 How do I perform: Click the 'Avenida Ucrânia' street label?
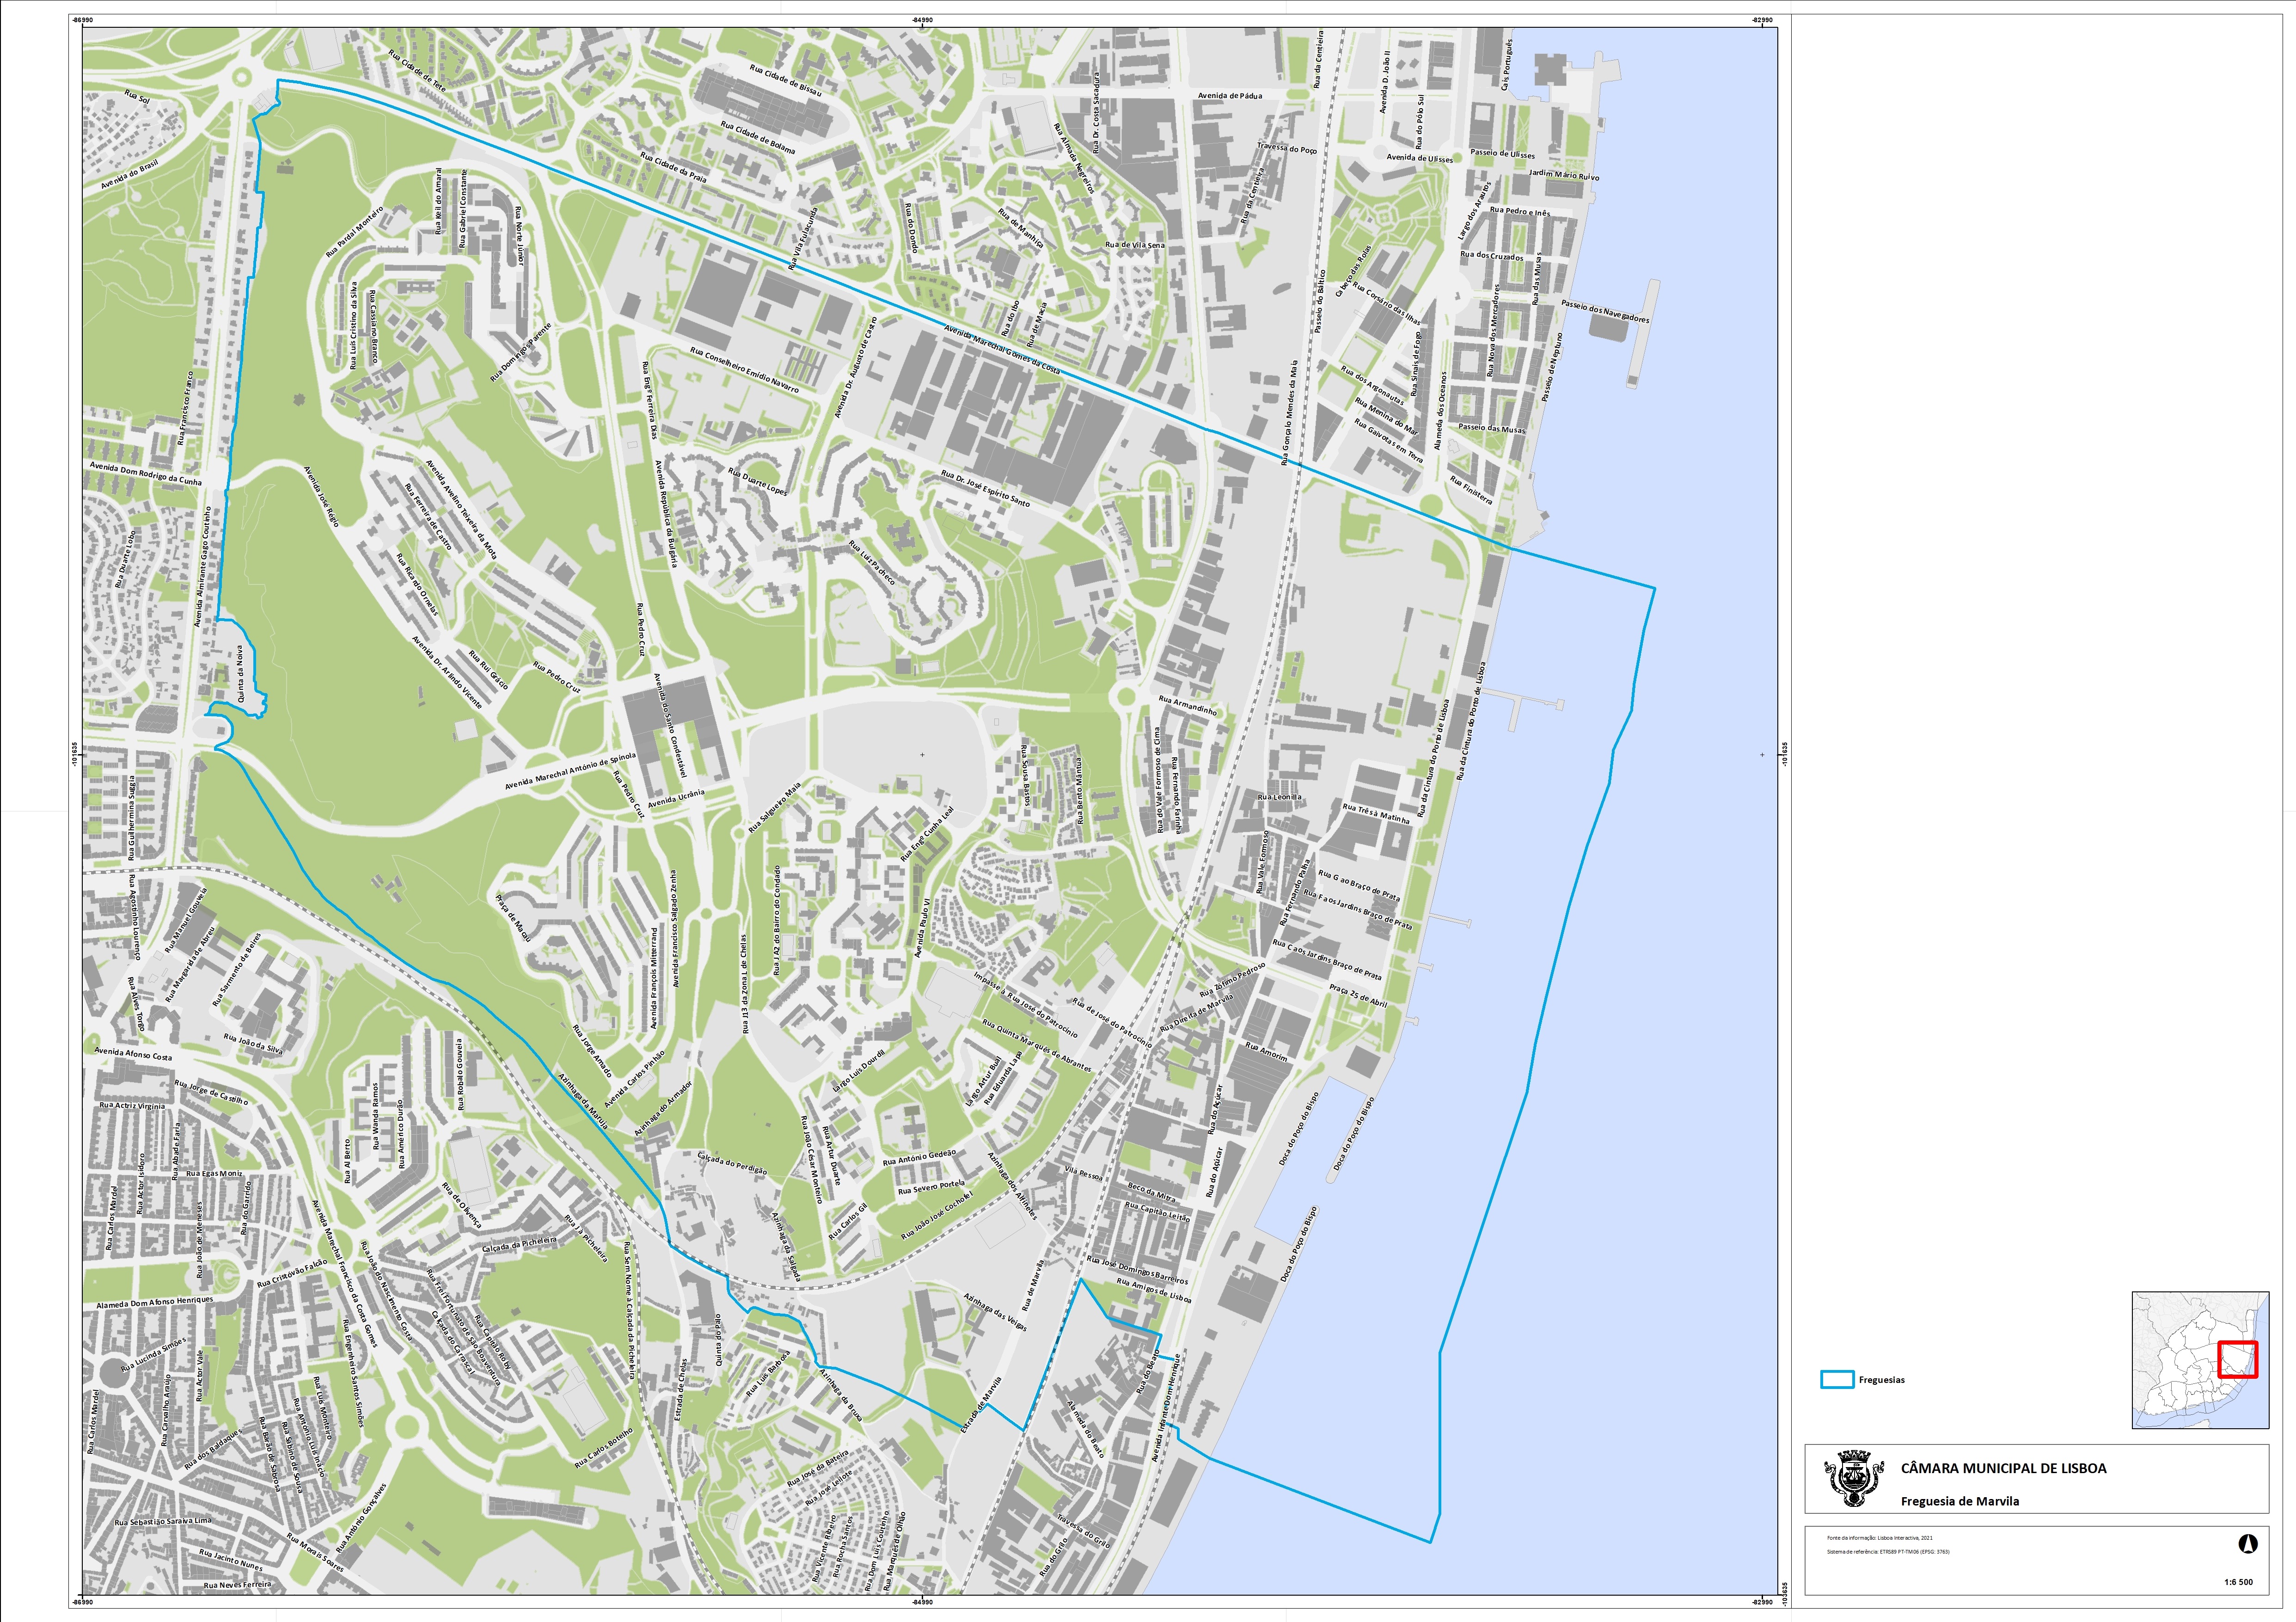676,798
